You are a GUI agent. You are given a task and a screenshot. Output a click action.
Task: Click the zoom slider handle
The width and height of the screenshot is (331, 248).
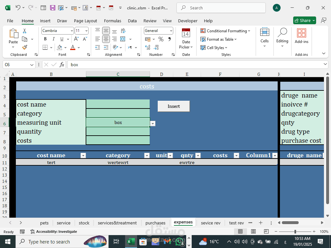tap(295, 232)
